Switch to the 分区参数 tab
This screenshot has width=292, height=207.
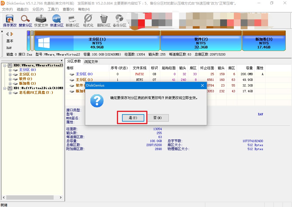[x=74, y=61]
